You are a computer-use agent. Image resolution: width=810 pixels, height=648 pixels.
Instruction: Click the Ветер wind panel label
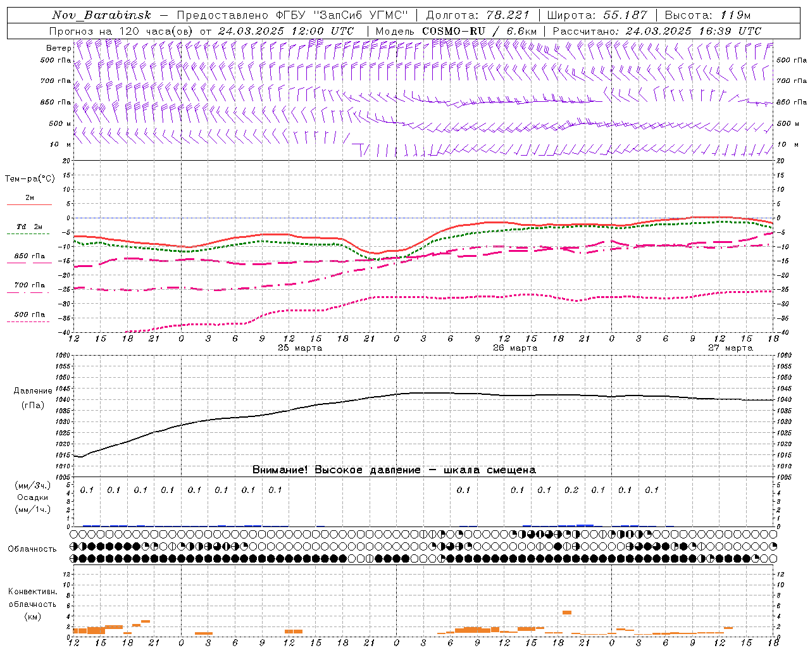(58, 48)
